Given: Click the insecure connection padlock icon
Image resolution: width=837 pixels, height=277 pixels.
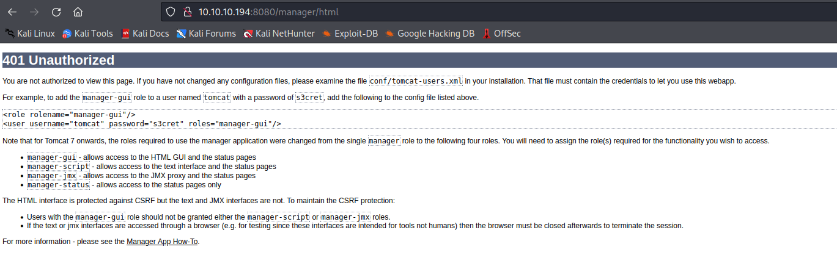Looking at the screenshot, I should (187, 12).
